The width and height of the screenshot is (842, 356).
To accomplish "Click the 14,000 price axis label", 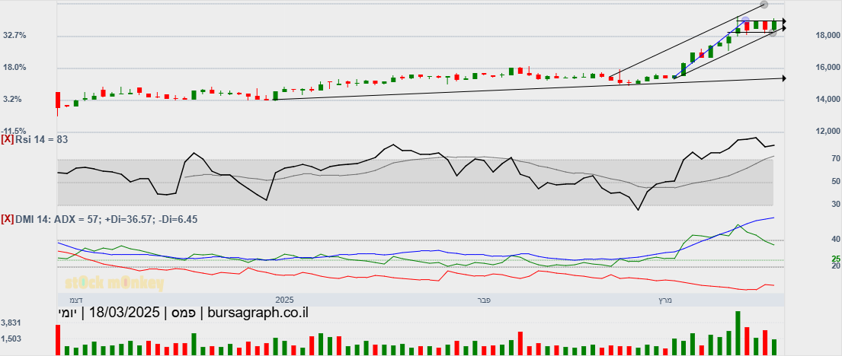I will pyautogui.click(x=828, y=100).
